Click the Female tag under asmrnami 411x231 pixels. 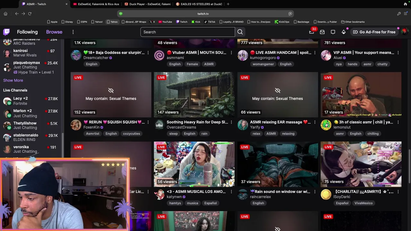point(192,64)
